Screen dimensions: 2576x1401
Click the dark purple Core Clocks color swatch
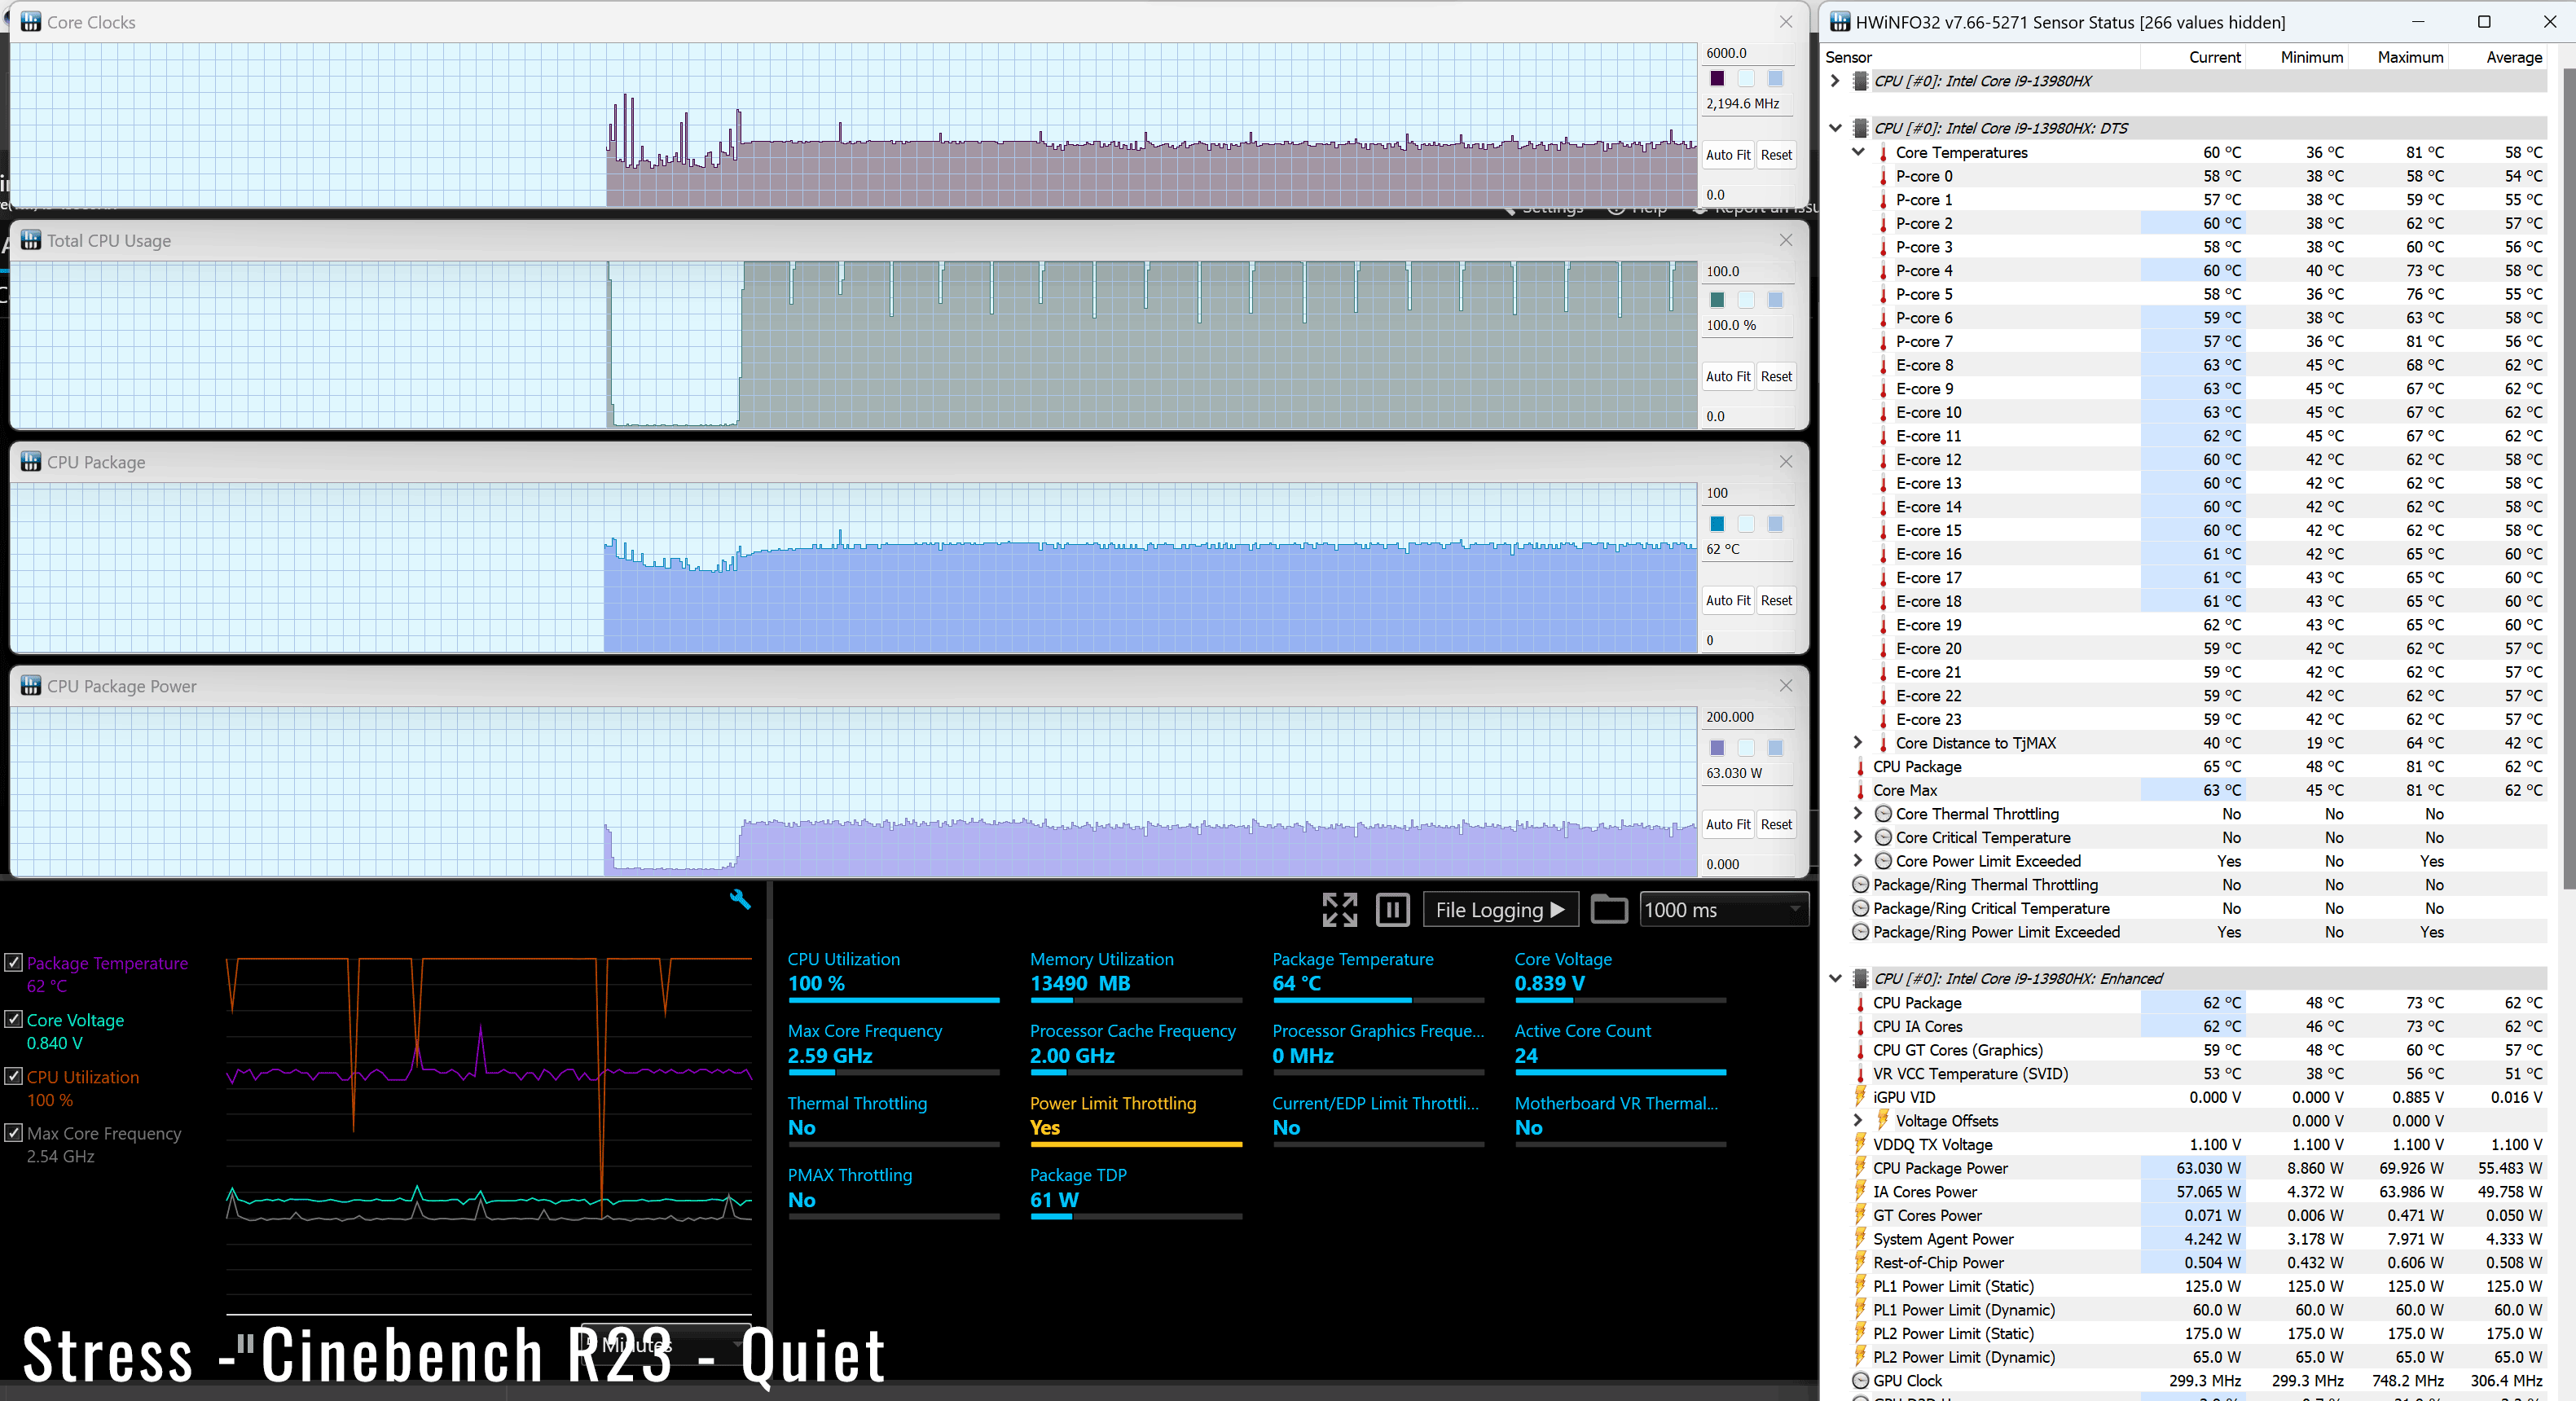point(1717,78)
